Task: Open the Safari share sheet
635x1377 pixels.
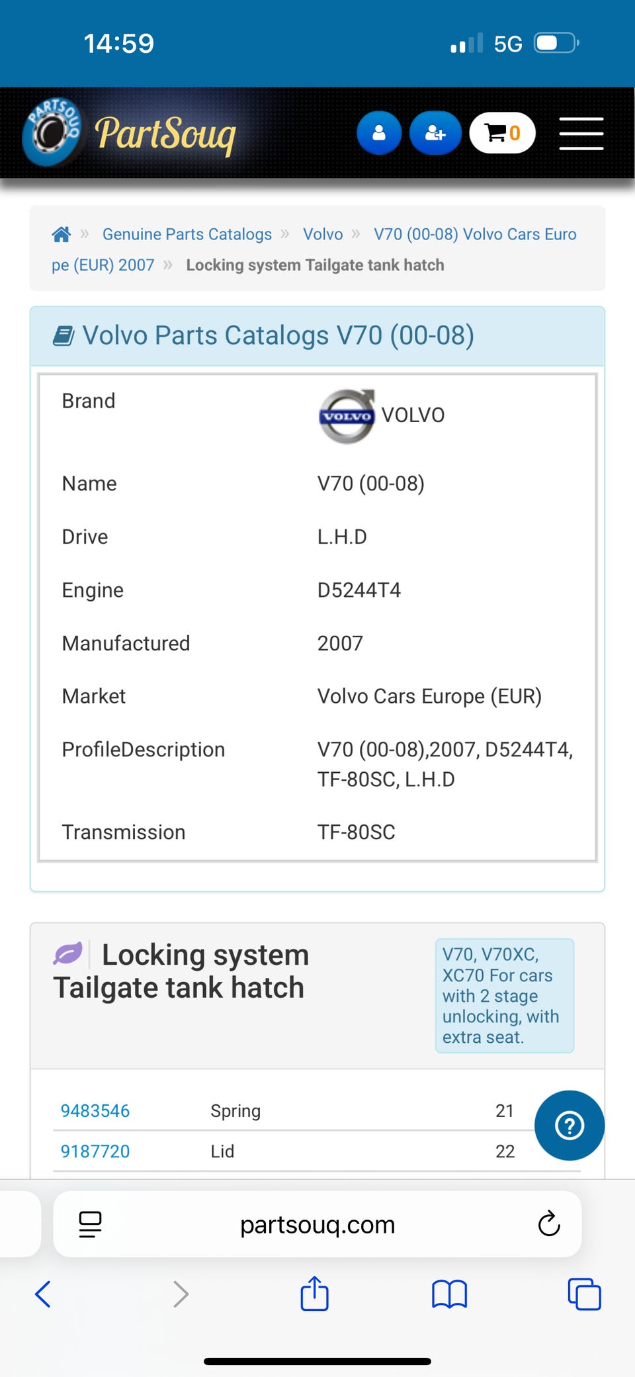Action: 315,1293
